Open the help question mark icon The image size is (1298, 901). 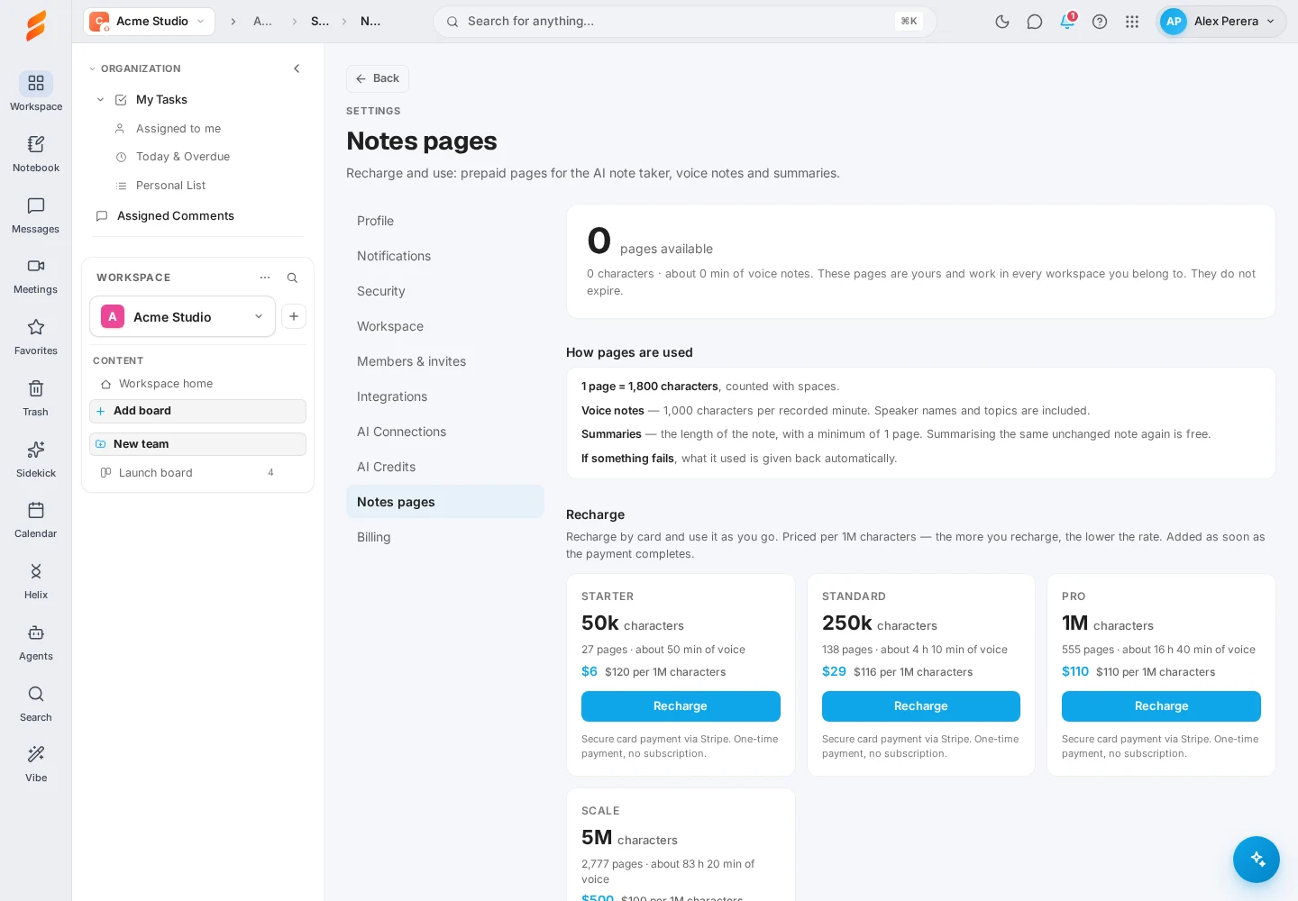click(1100, 22)
